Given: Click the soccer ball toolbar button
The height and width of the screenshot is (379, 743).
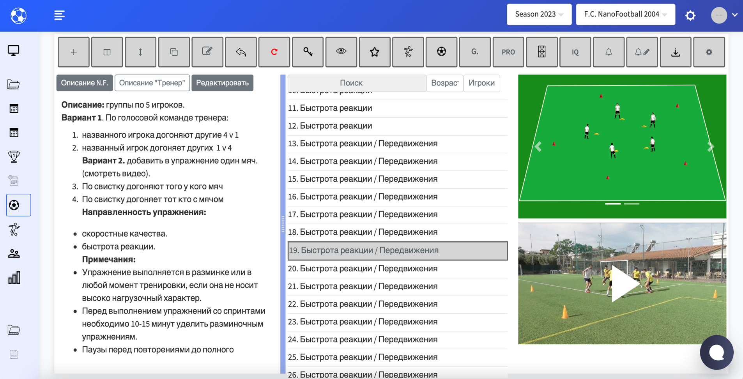Looking at the screenshot, I should click(x=441, y=52).
